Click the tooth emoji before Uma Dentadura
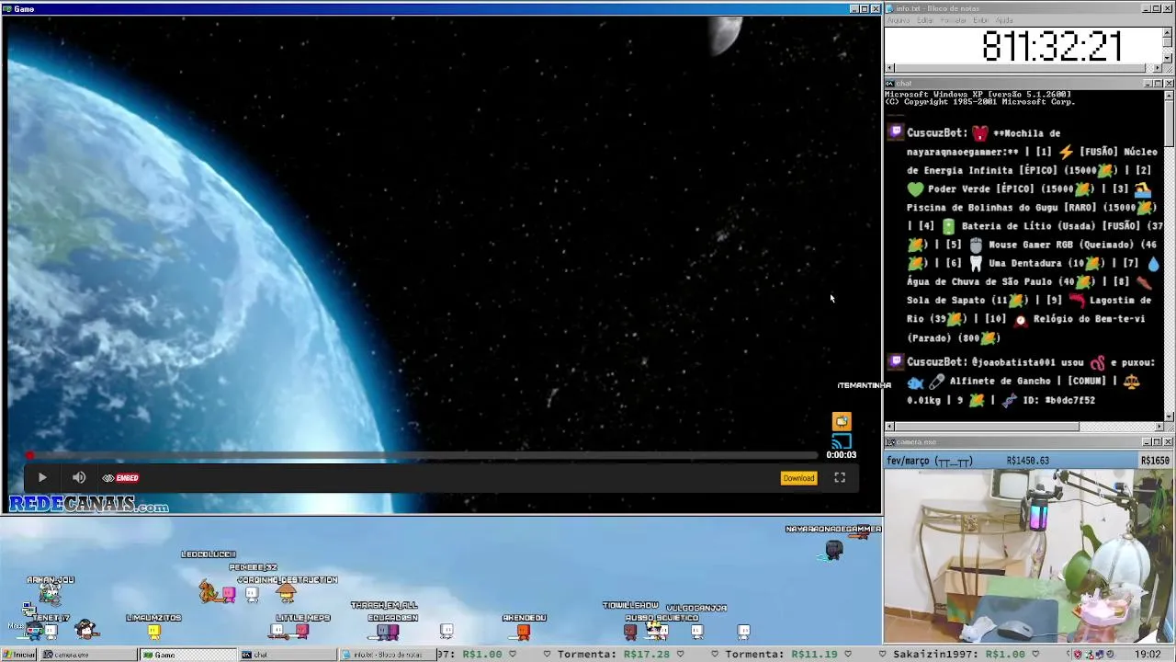Image resolution: width=1176 pixels, height=662 pixels. (976, 263)
